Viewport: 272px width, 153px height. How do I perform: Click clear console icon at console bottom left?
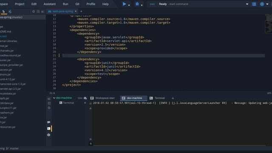pos(91,144)
